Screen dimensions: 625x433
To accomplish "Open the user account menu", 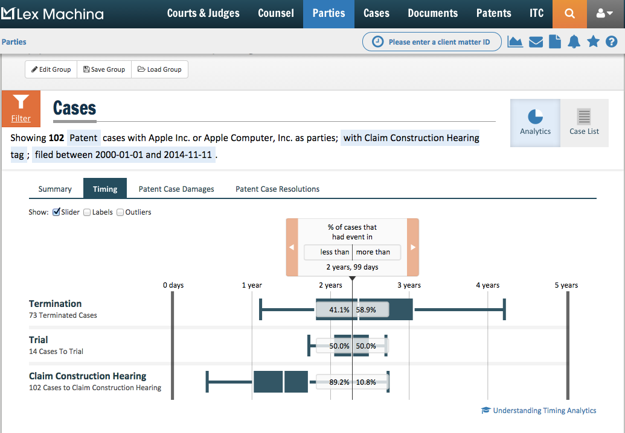I will (604, 14).
